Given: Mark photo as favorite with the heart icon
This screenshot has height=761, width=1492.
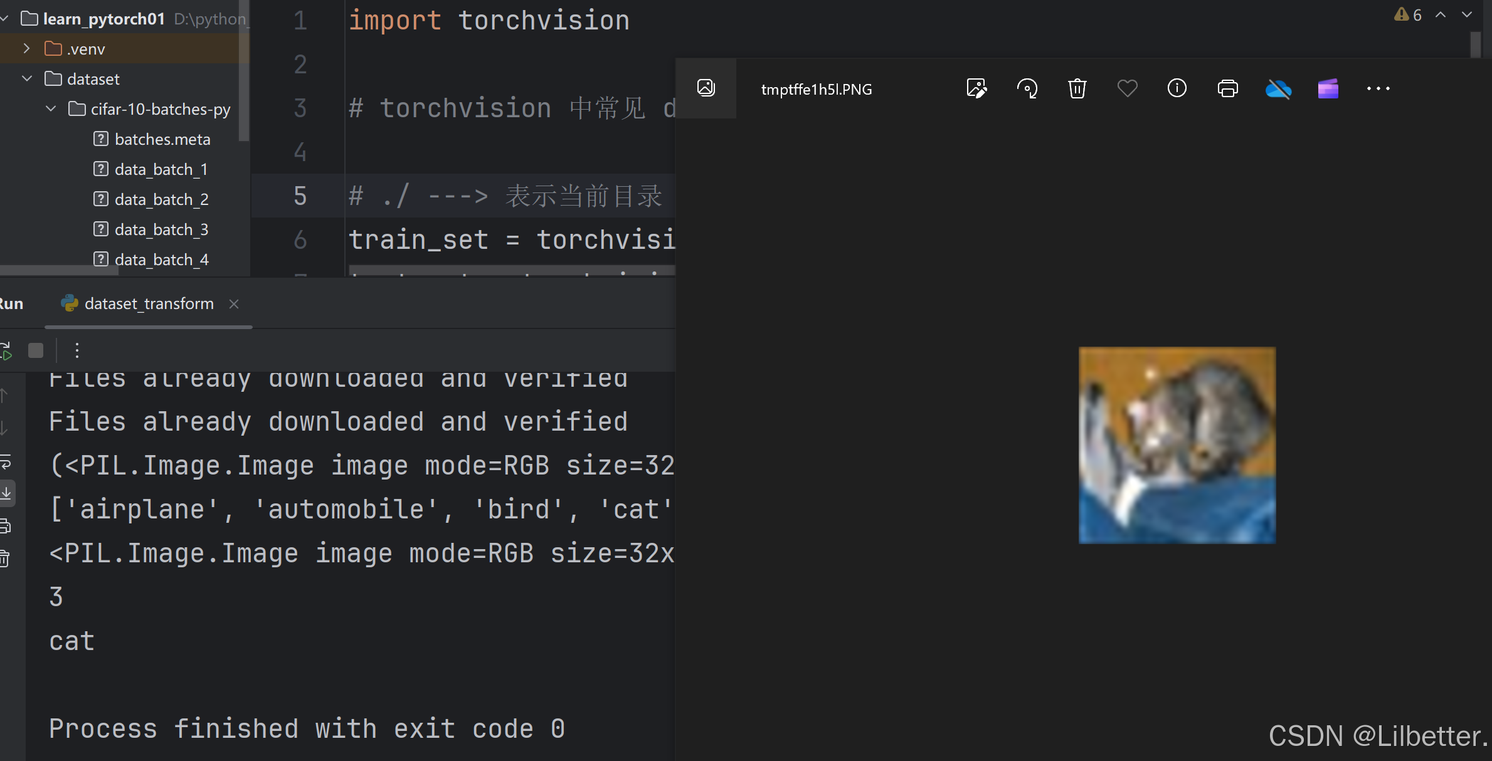Looking at the screenshot, I should [x=1127, y=88].
